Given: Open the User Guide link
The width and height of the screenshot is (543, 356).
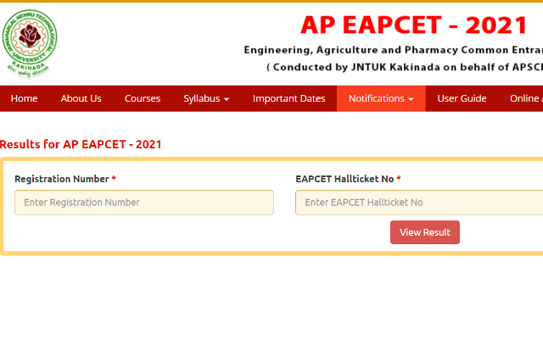Looking at the screenshot, I should pos(462,98).
